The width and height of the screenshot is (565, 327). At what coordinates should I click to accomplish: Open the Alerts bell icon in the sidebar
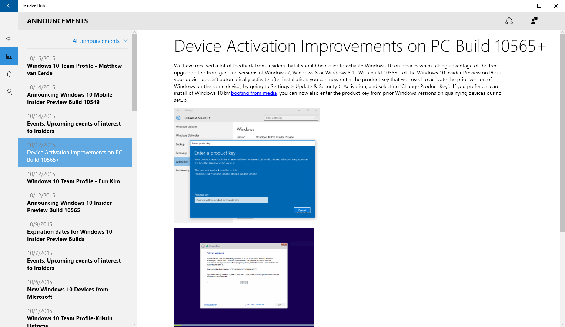(x=9, y=74)
